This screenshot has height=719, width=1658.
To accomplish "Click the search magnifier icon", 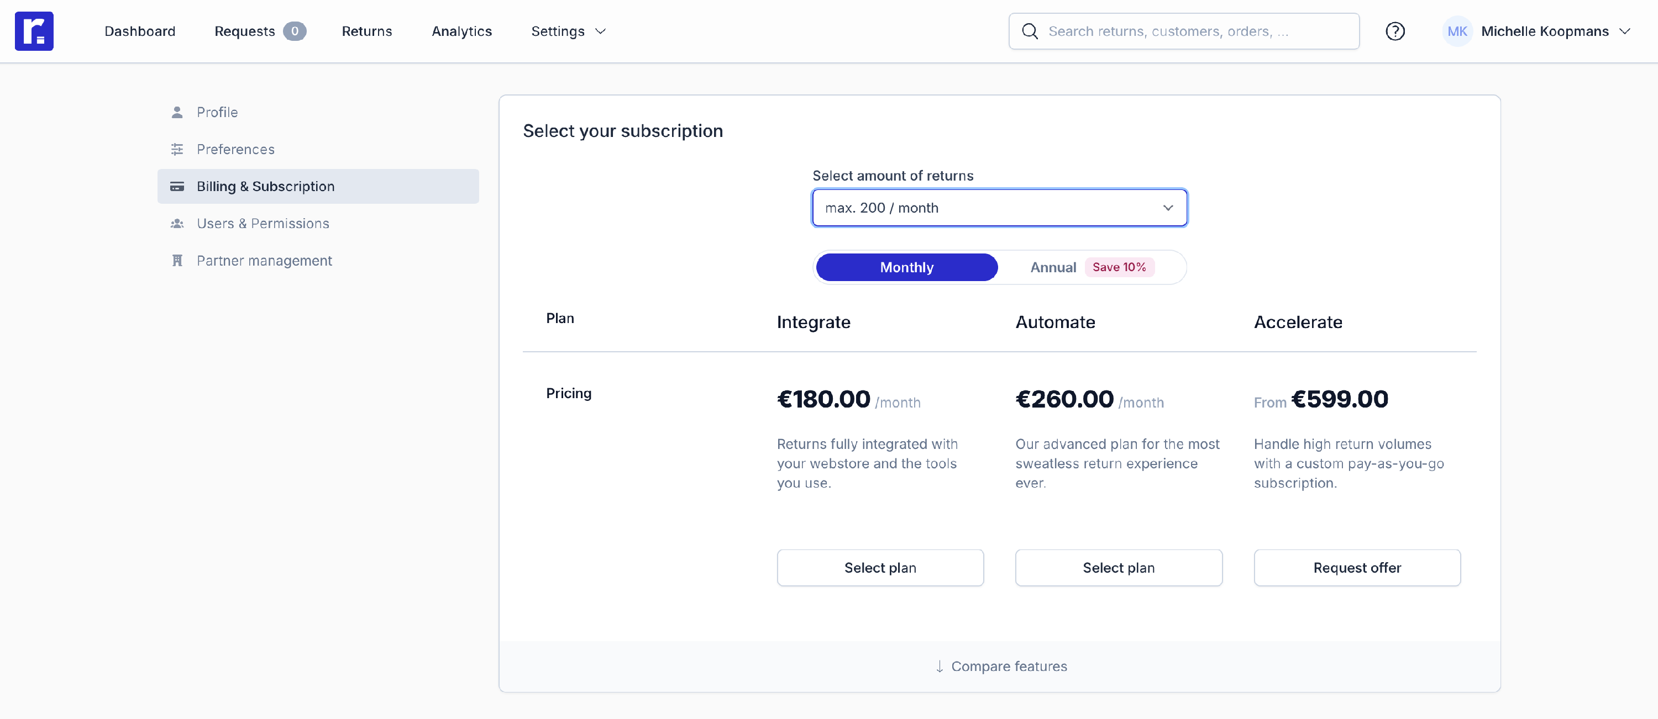I will coord(1030,31).
